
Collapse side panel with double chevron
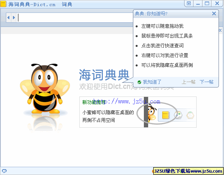(220, 30)
